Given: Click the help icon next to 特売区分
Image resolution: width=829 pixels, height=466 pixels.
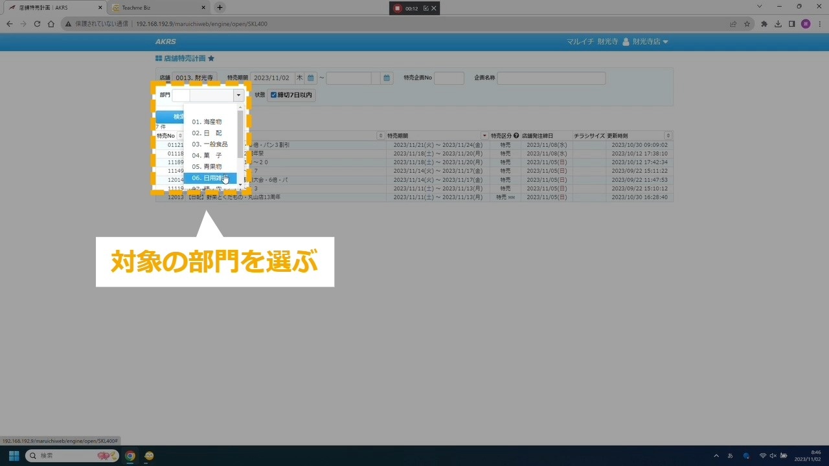Looking at the screenshot, I should pyautogui.click(x=516, y=136).
